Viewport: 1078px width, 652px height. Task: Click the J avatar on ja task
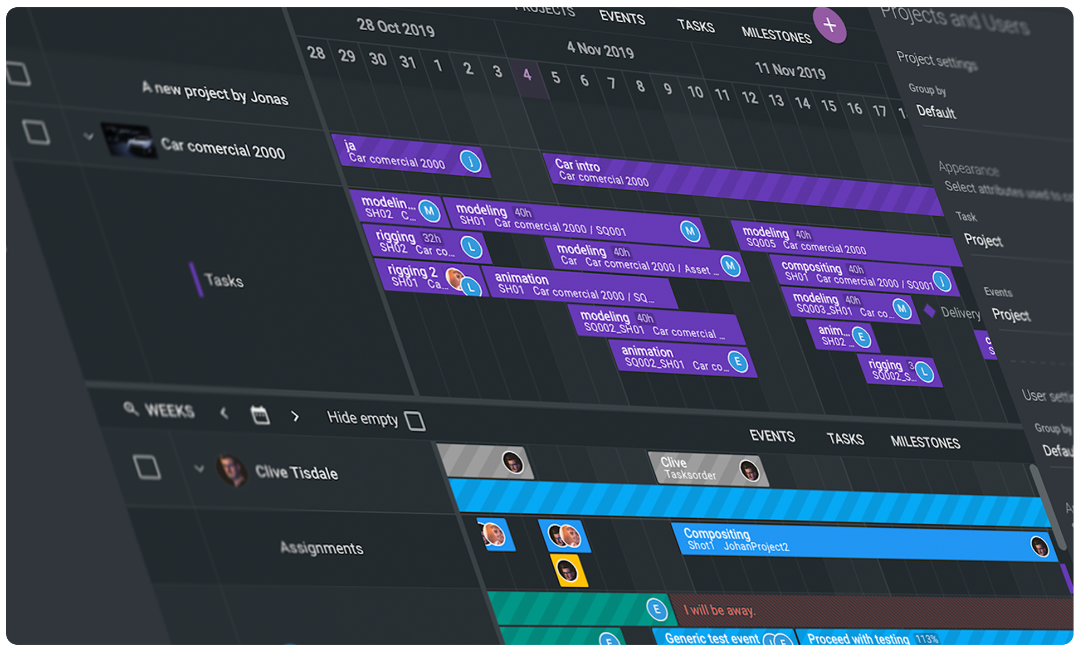tap(471, 162)
